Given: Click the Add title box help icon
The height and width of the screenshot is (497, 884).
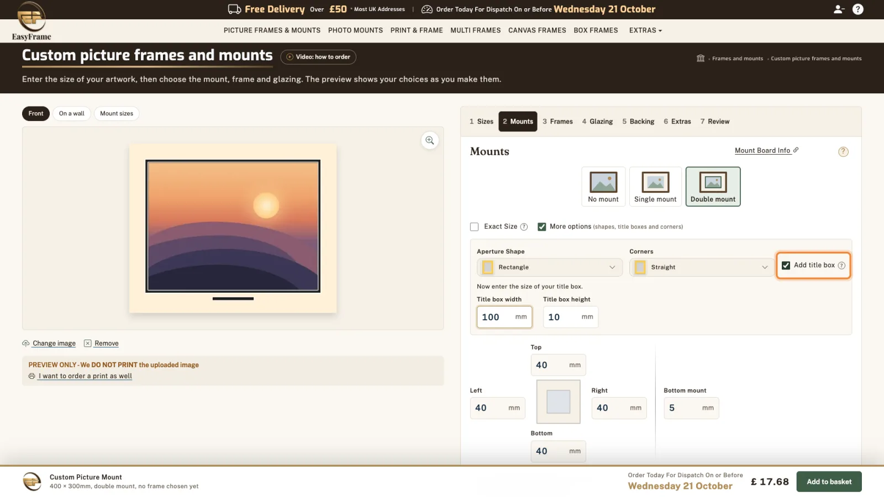Looking at the screenshot, I should 841,266.
